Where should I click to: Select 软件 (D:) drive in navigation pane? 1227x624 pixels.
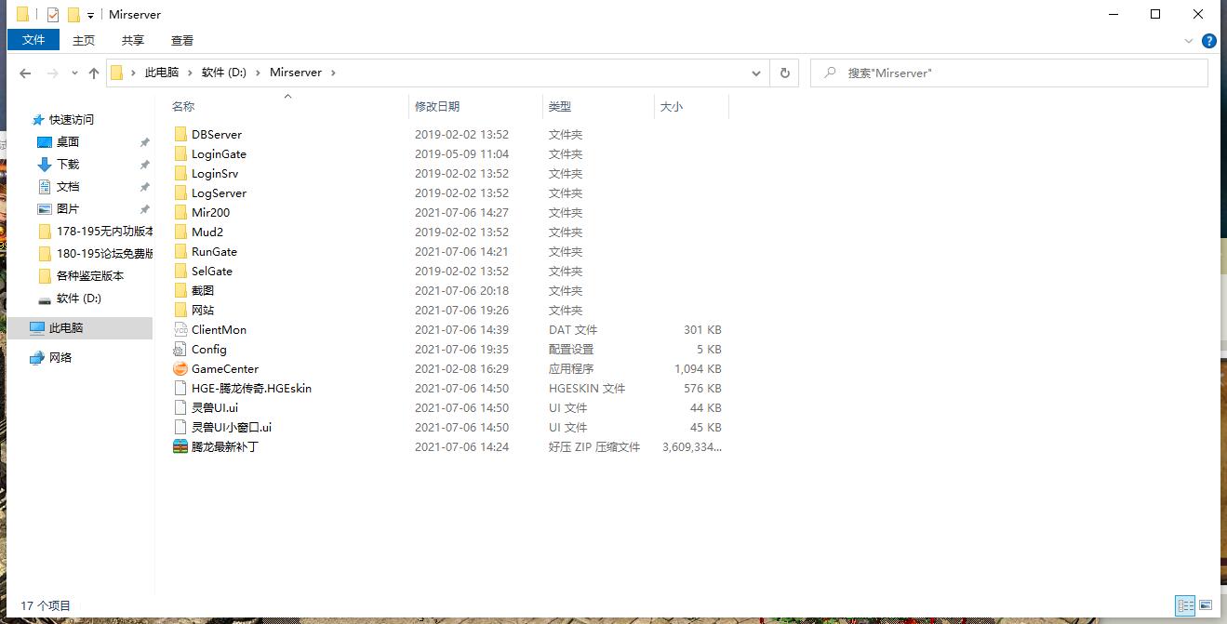click(78, 299)
